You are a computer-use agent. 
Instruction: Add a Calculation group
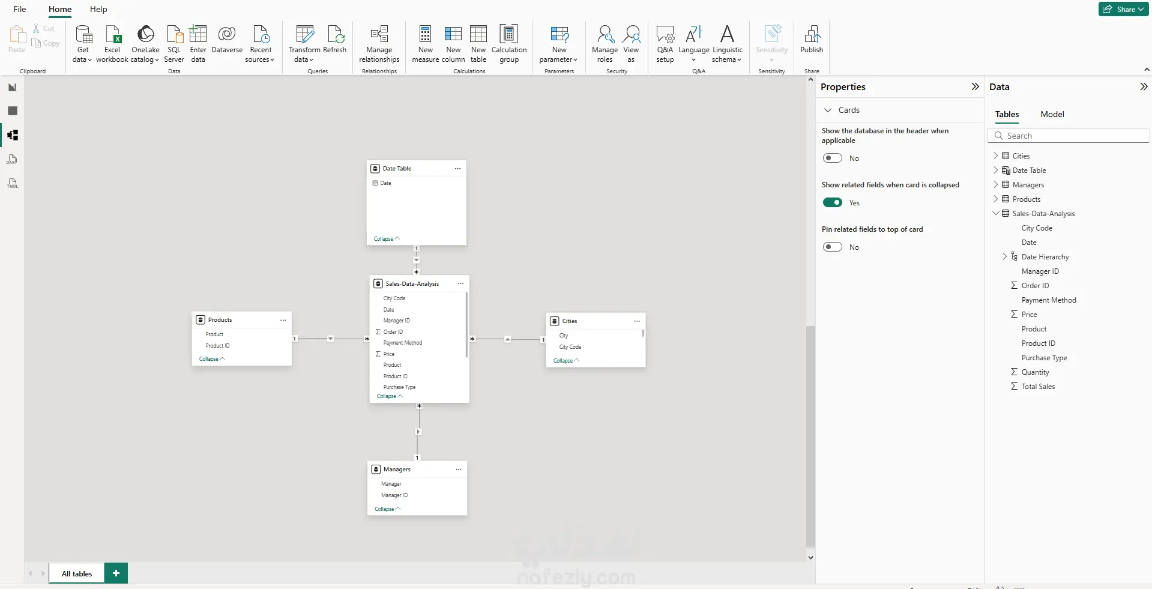point(509,44)
